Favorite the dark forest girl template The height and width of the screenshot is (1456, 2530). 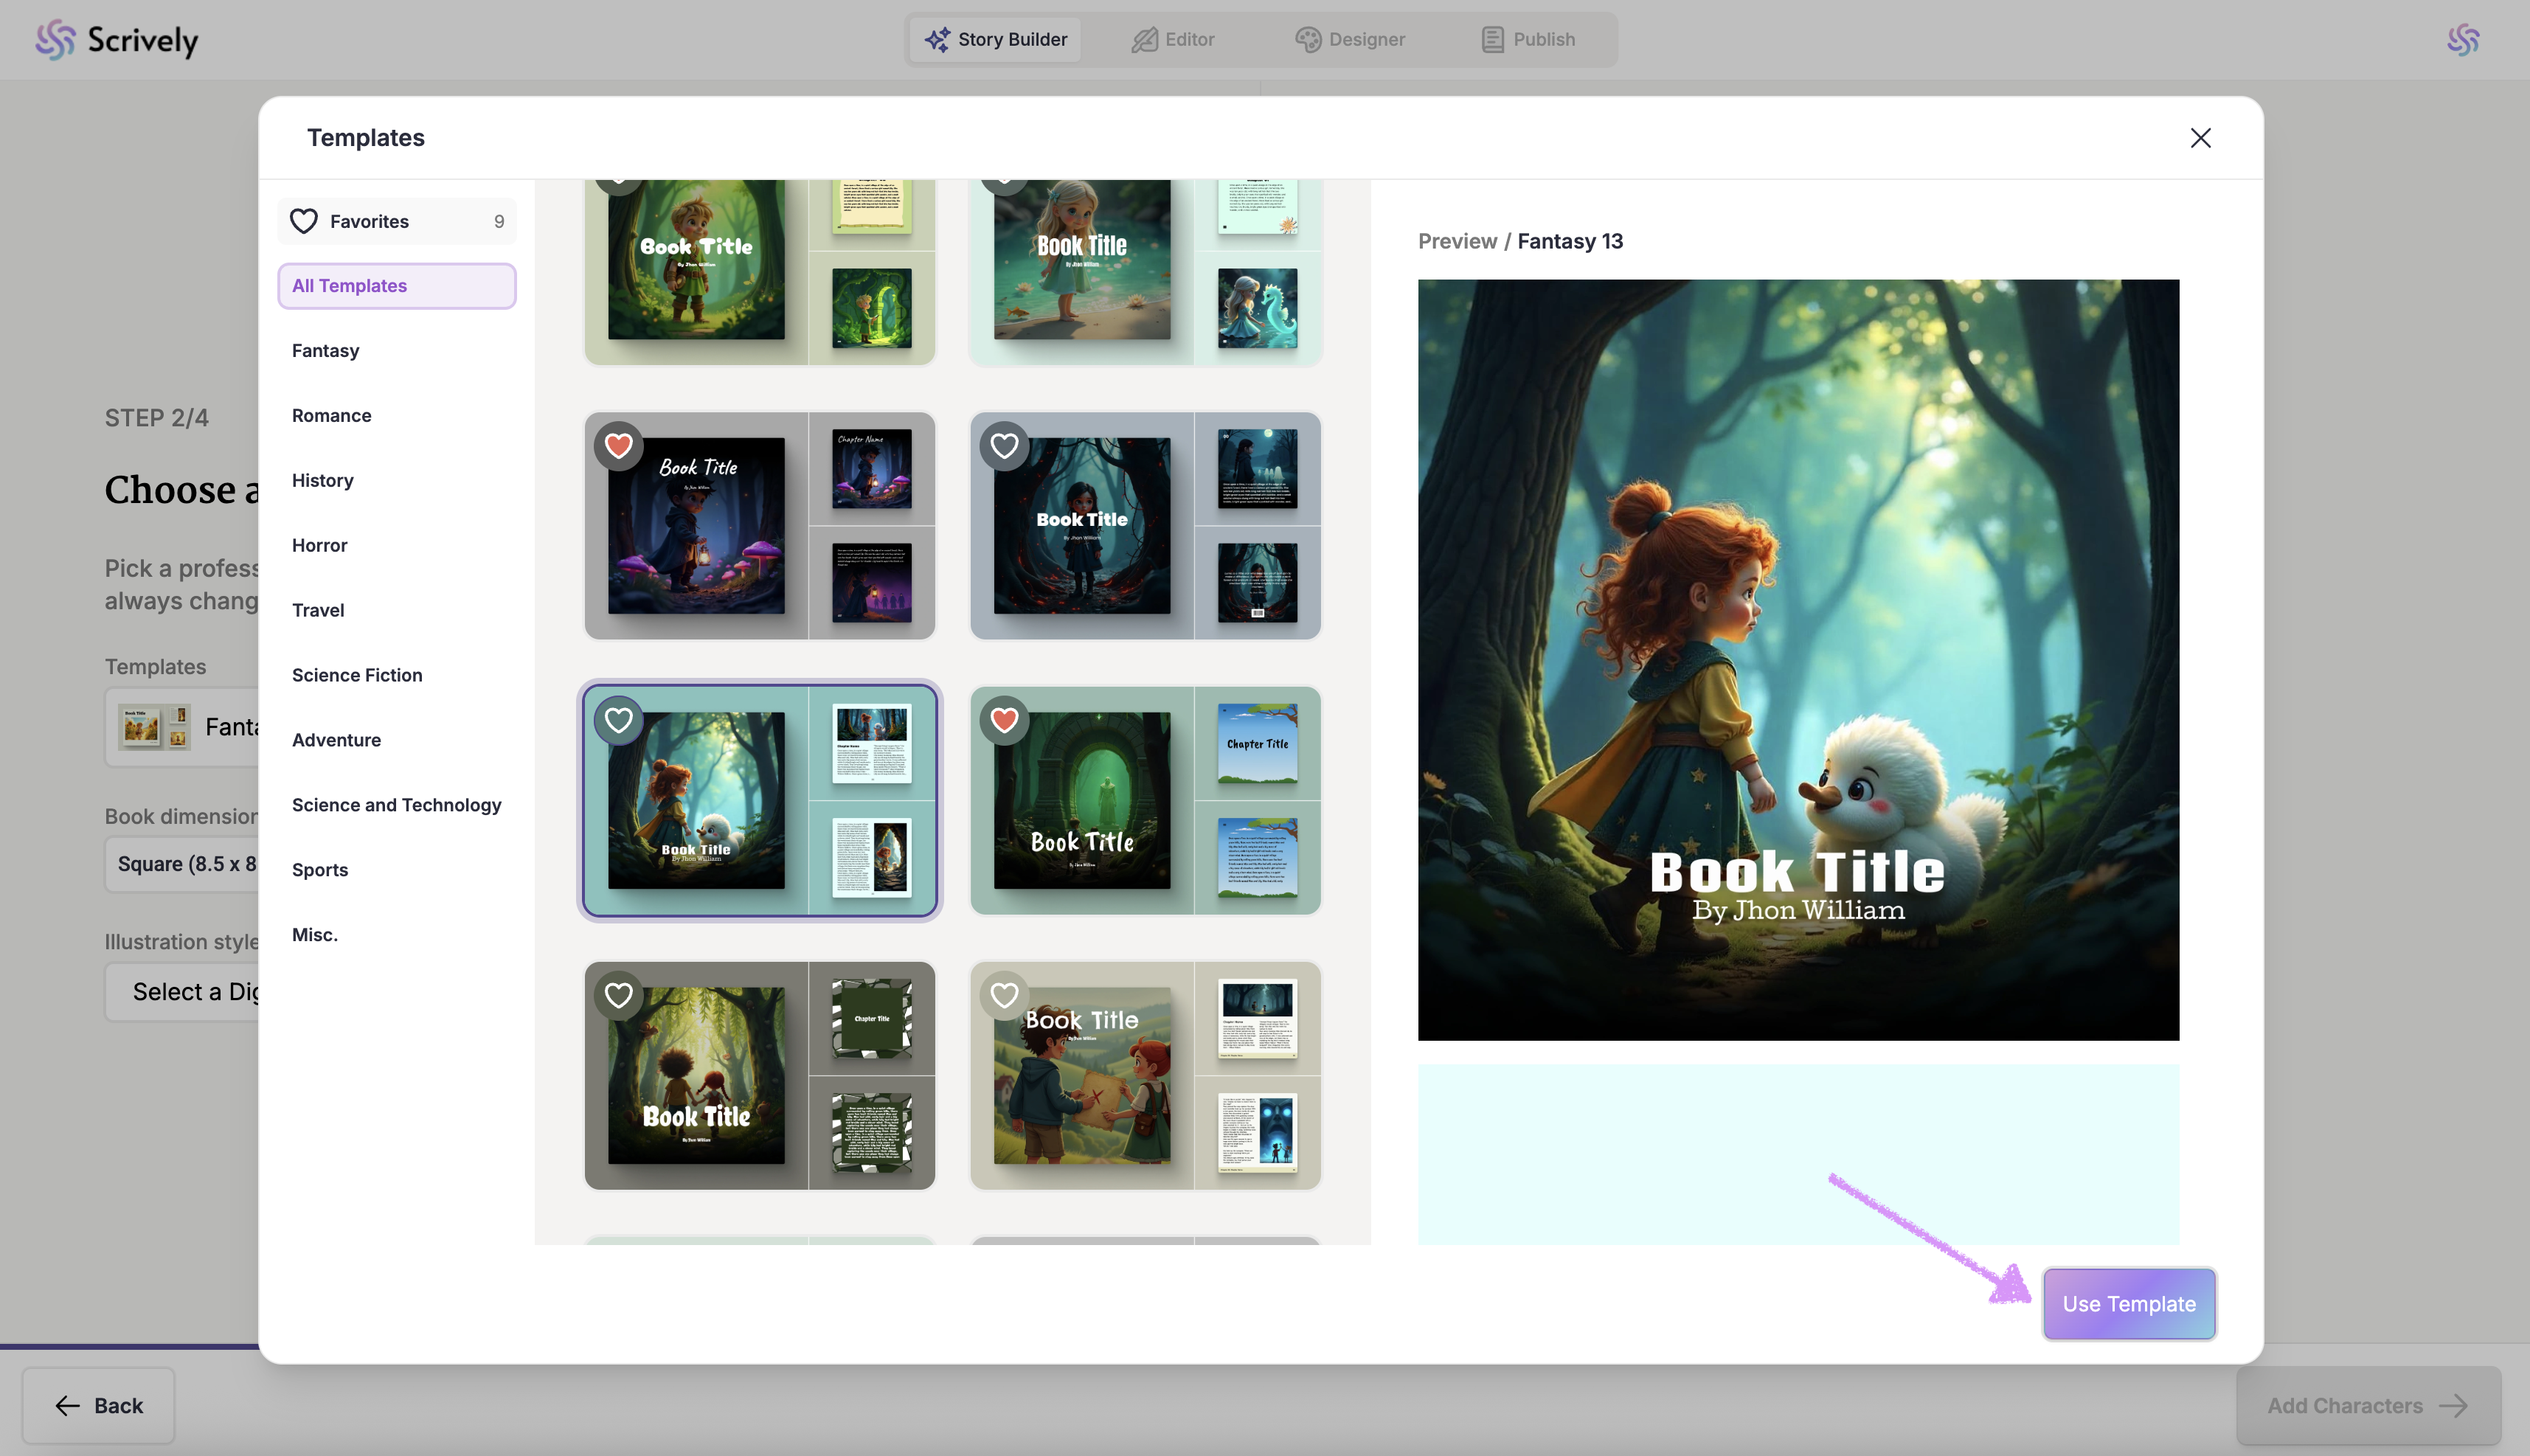(x=1004, y=446)
